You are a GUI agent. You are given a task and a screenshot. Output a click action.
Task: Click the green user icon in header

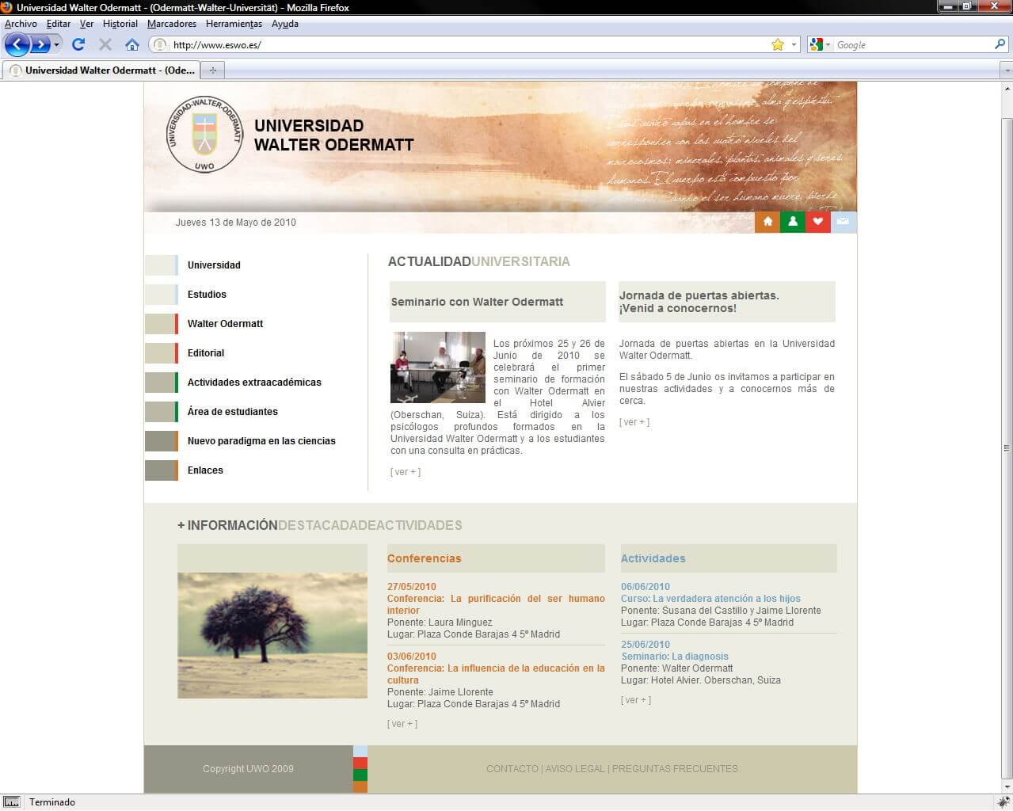coord(793,222)
